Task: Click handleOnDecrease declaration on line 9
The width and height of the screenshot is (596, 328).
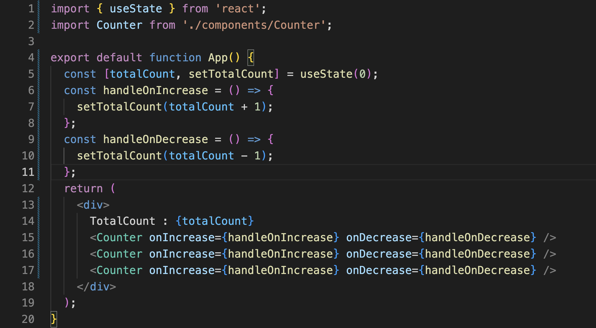Action: tap(155, 139)
